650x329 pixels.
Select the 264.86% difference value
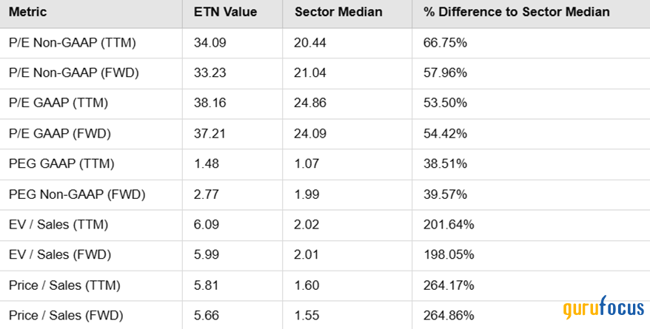pos(449,316)
